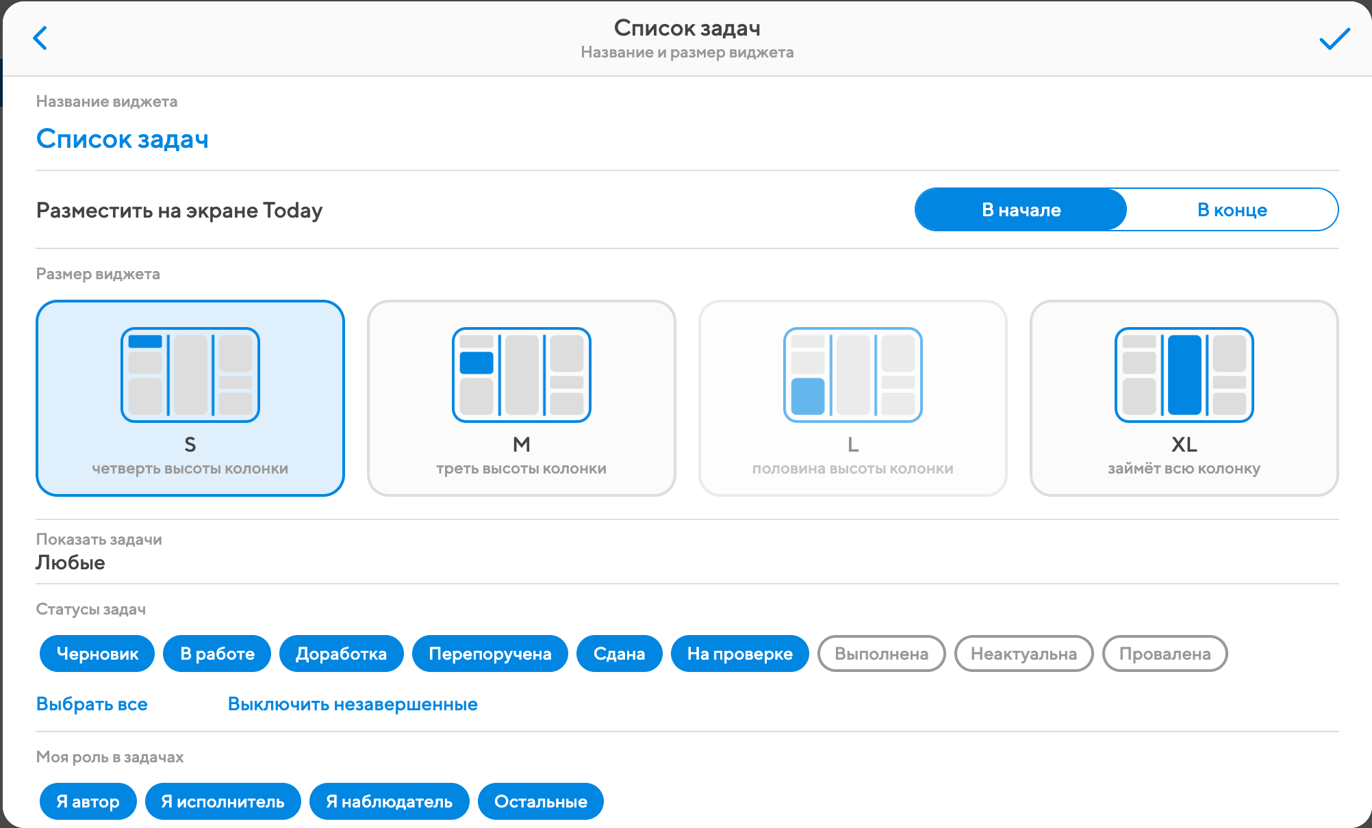
Task: Toggle off the "Черновик" status chip
Action: [x=97, y=654]
